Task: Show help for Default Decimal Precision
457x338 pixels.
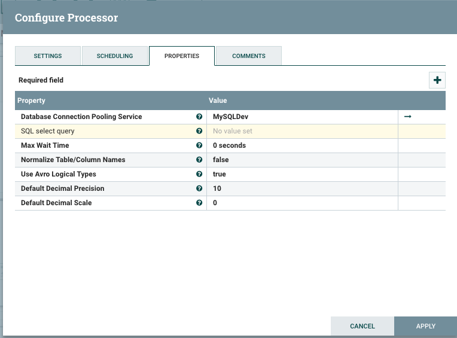Action: (199, 188)
